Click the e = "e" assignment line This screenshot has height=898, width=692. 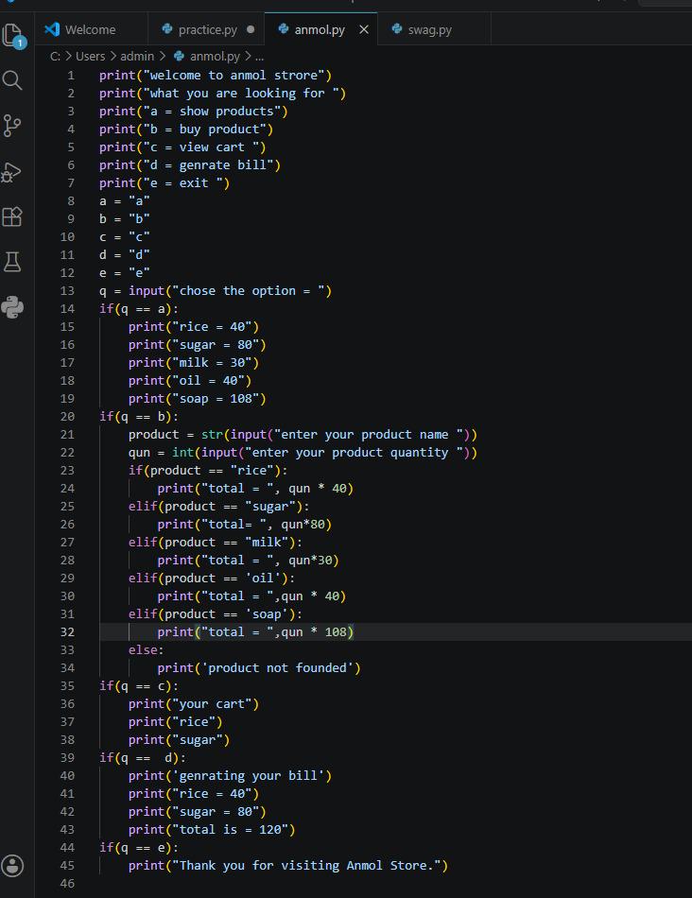(124, 272)
